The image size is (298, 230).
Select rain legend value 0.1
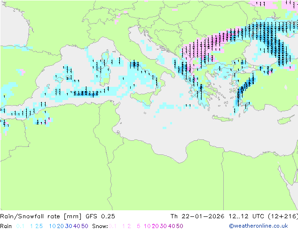(20, 226)
